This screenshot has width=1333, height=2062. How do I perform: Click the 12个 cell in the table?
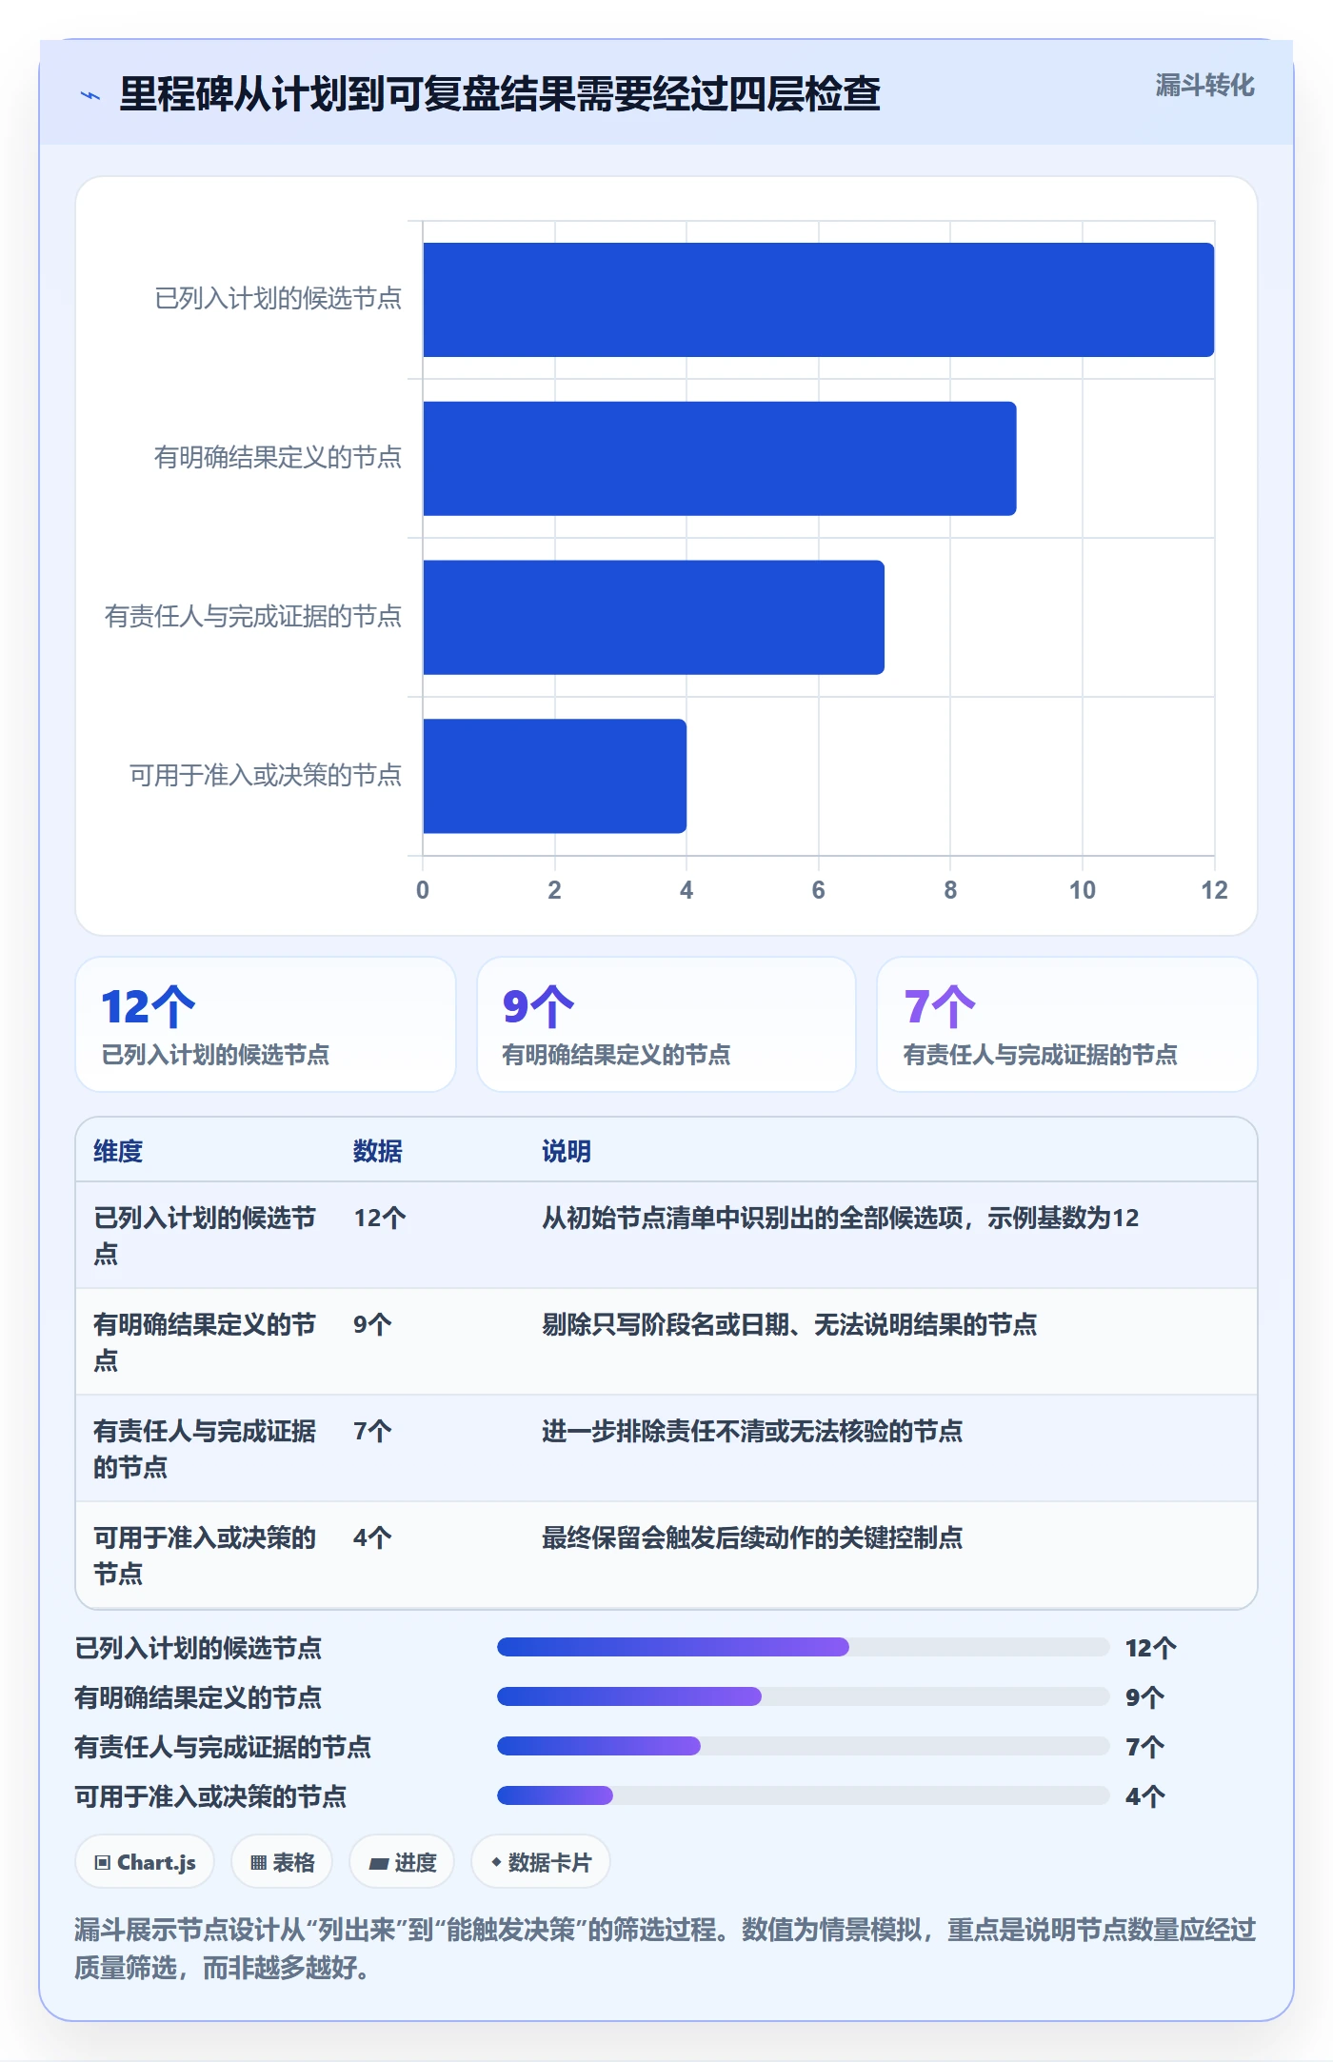tap(380, 1218)
